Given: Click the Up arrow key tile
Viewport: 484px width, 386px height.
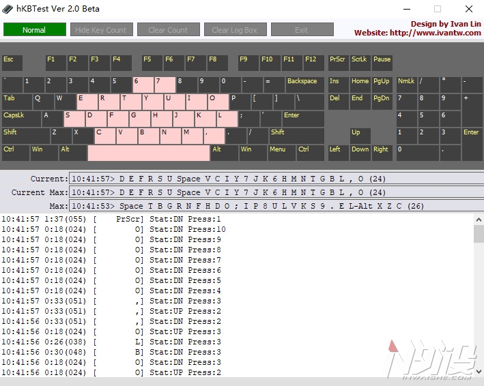Looking at the screenshot, I should point(360,136).
